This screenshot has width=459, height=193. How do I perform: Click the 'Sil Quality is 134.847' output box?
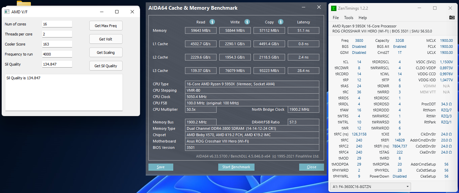[x=64, y=92]
